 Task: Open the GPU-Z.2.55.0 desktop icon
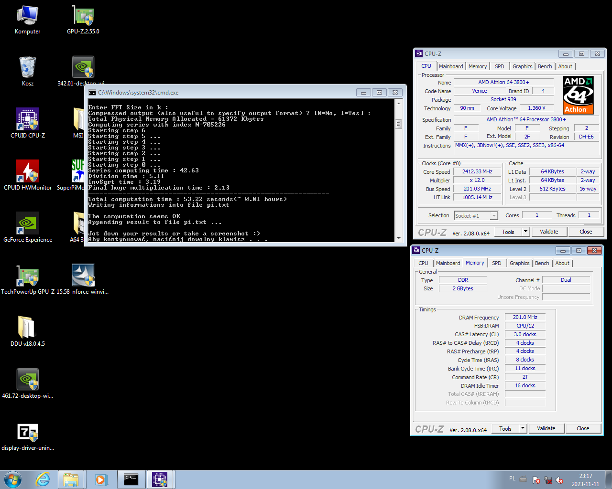83,20
